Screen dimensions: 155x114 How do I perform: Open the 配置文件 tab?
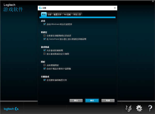tap(58, 15)
